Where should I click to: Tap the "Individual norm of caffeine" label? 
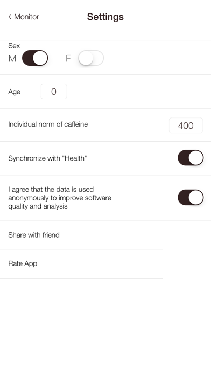coord(48,124)
